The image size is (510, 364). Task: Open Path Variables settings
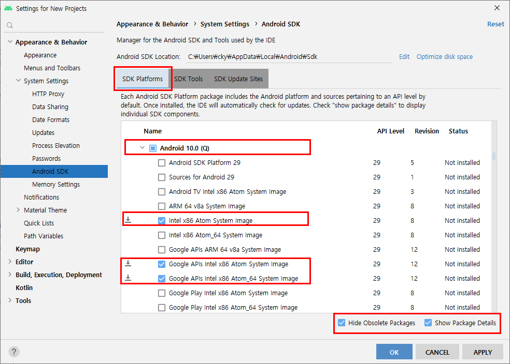44,236
